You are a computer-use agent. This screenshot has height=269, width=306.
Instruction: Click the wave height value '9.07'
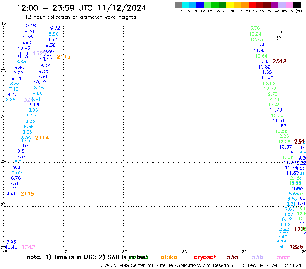[24, 146]
